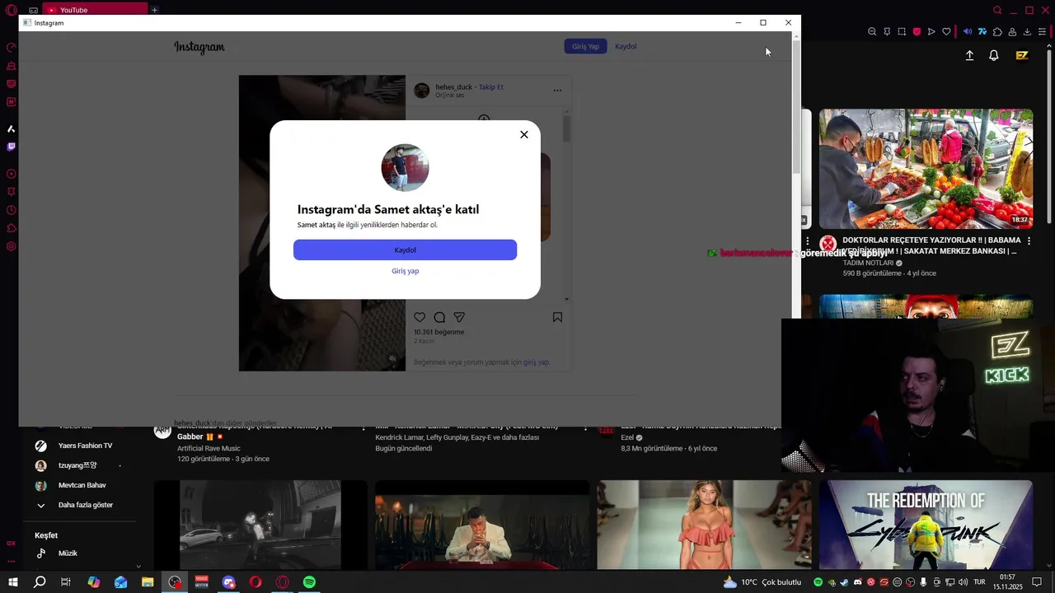Image resolution: width=1055 pixels, height=593 pixels.
Task: Click the blue speaker extension icon
Action: tap(968, 32)
